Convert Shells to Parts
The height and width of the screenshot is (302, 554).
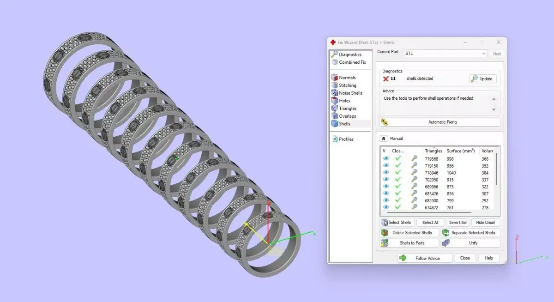pos(409,243)
